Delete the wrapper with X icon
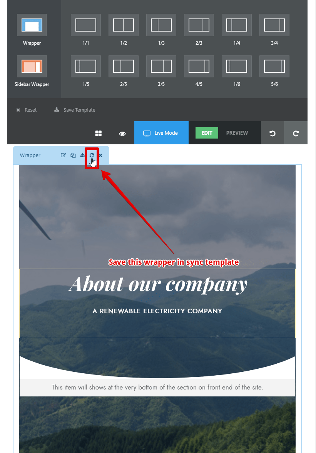This screenshot has height=453, width=316. tap(100, 155)
